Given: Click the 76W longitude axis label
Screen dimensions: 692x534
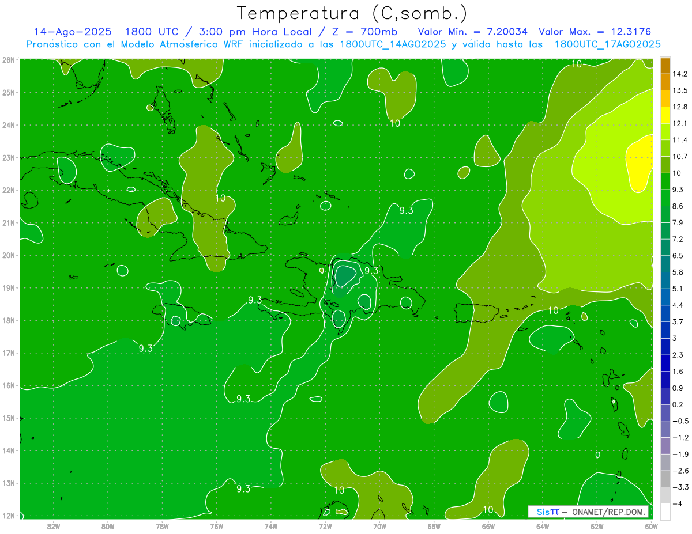Looking at the screenshot, I should 216,527.
